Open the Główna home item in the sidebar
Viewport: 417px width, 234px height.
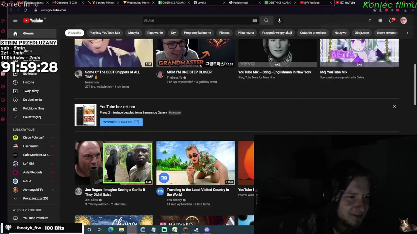(x=32, y=33)
